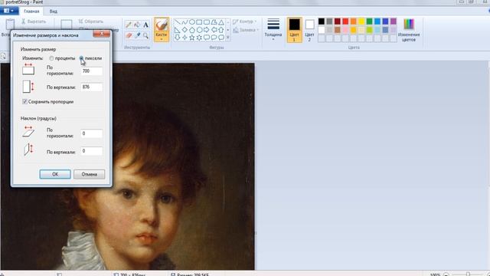
Task: Choose the six-point star shape
Action: pos(199,38)
